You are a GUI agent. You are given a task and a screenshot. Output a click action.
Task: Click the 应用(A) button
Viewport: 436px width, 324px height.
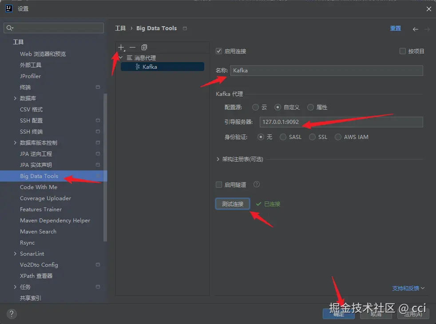pyautogui.click(x=413, y=314)
